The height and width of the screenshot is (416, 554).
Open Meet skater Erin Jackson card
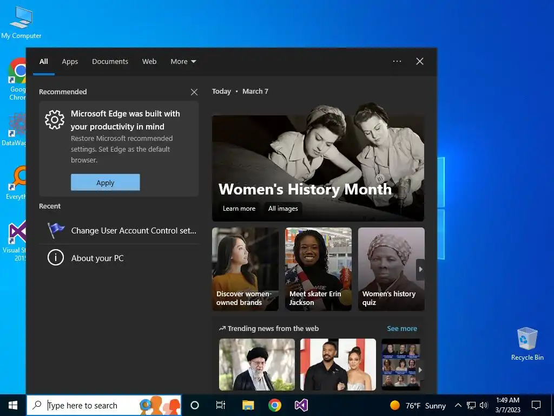click(x=318, y=269)
